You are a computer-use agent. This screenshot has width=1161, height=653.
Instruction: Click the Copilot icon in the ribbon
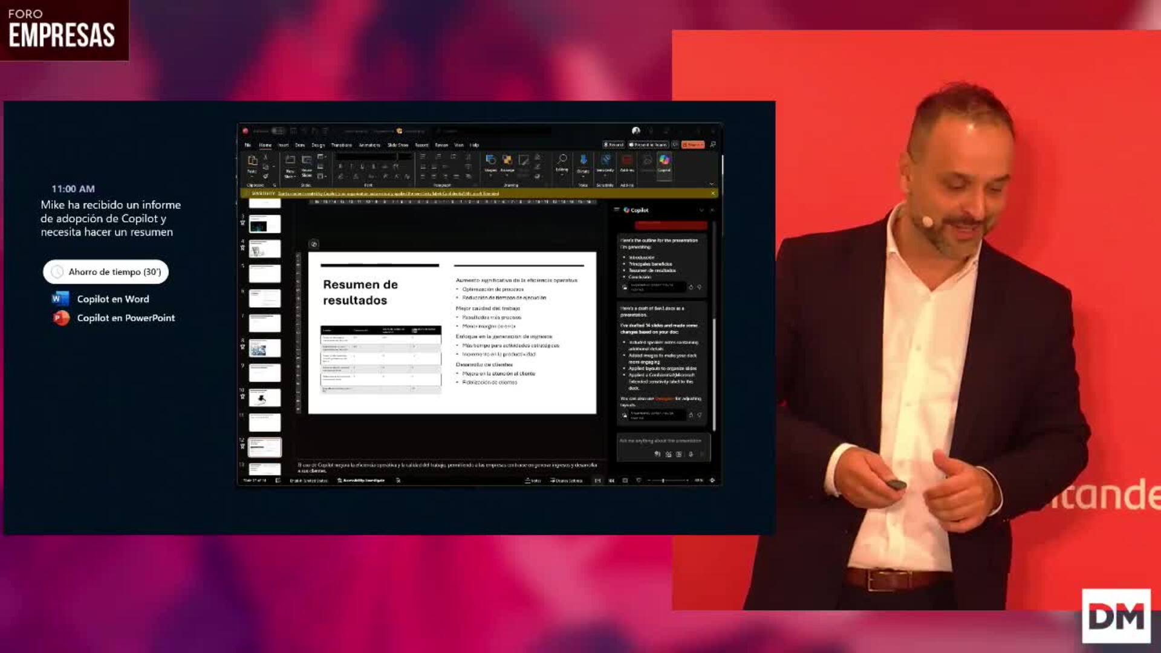[664, 160]
